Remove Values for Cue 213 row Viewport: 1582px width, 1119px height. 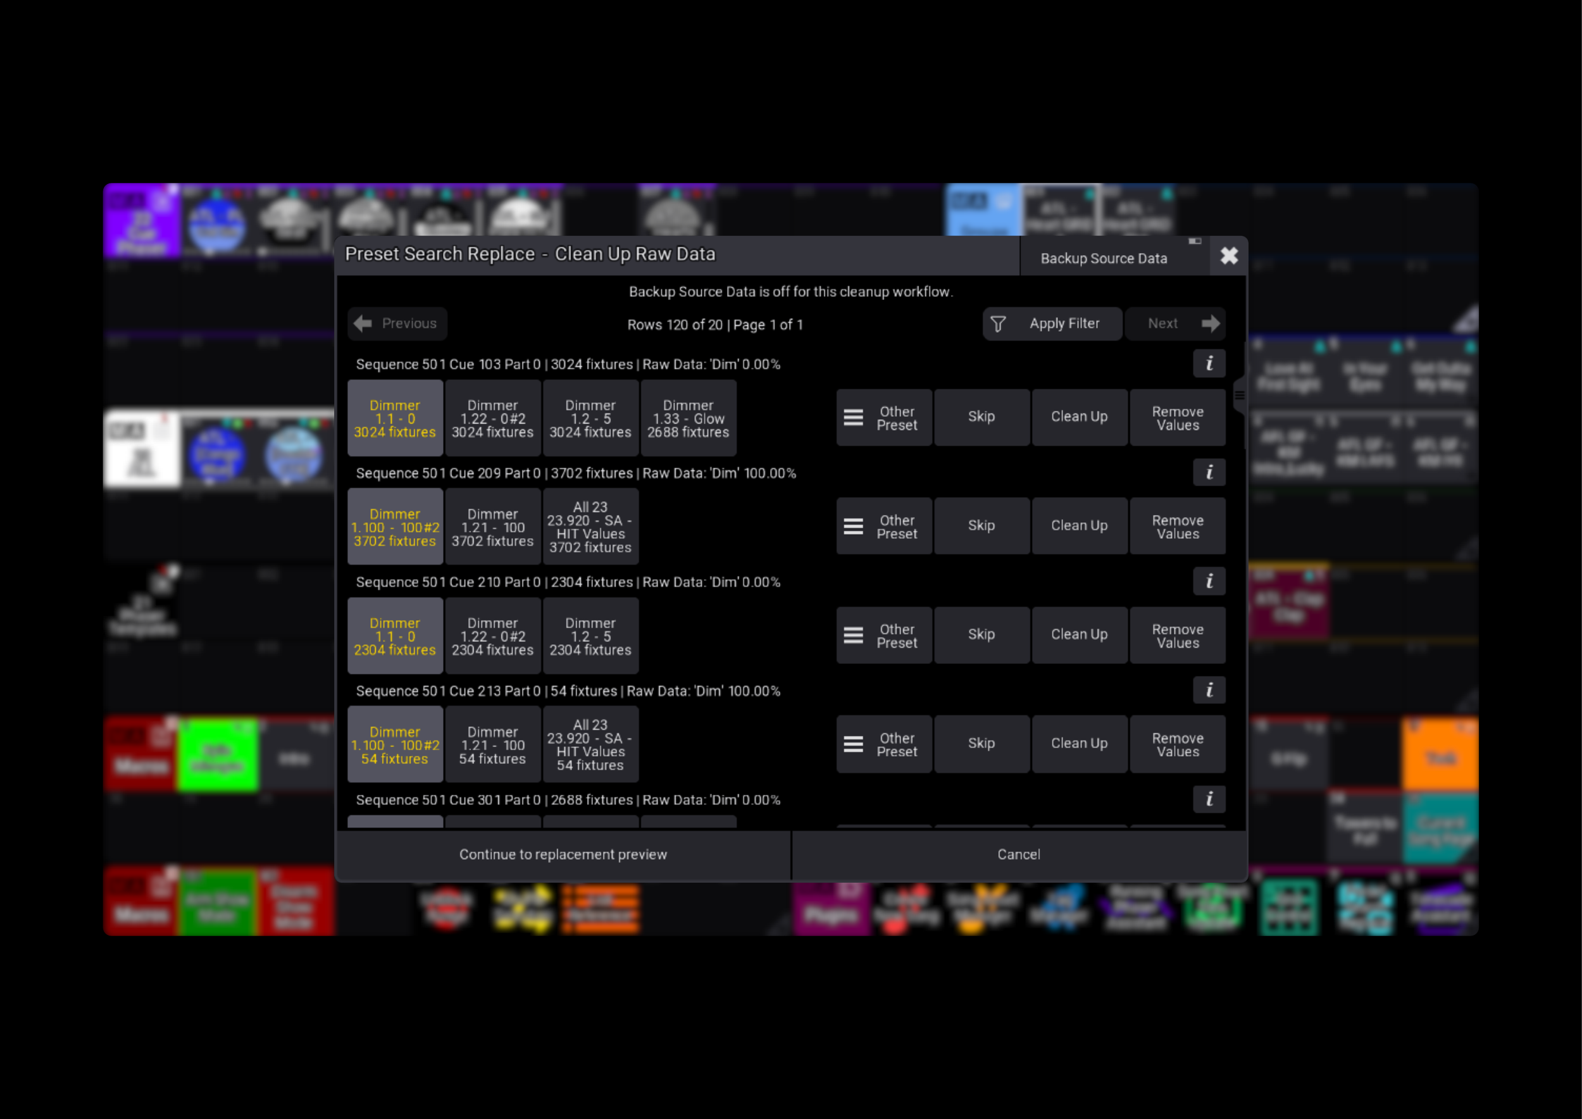pos(1178,744)
